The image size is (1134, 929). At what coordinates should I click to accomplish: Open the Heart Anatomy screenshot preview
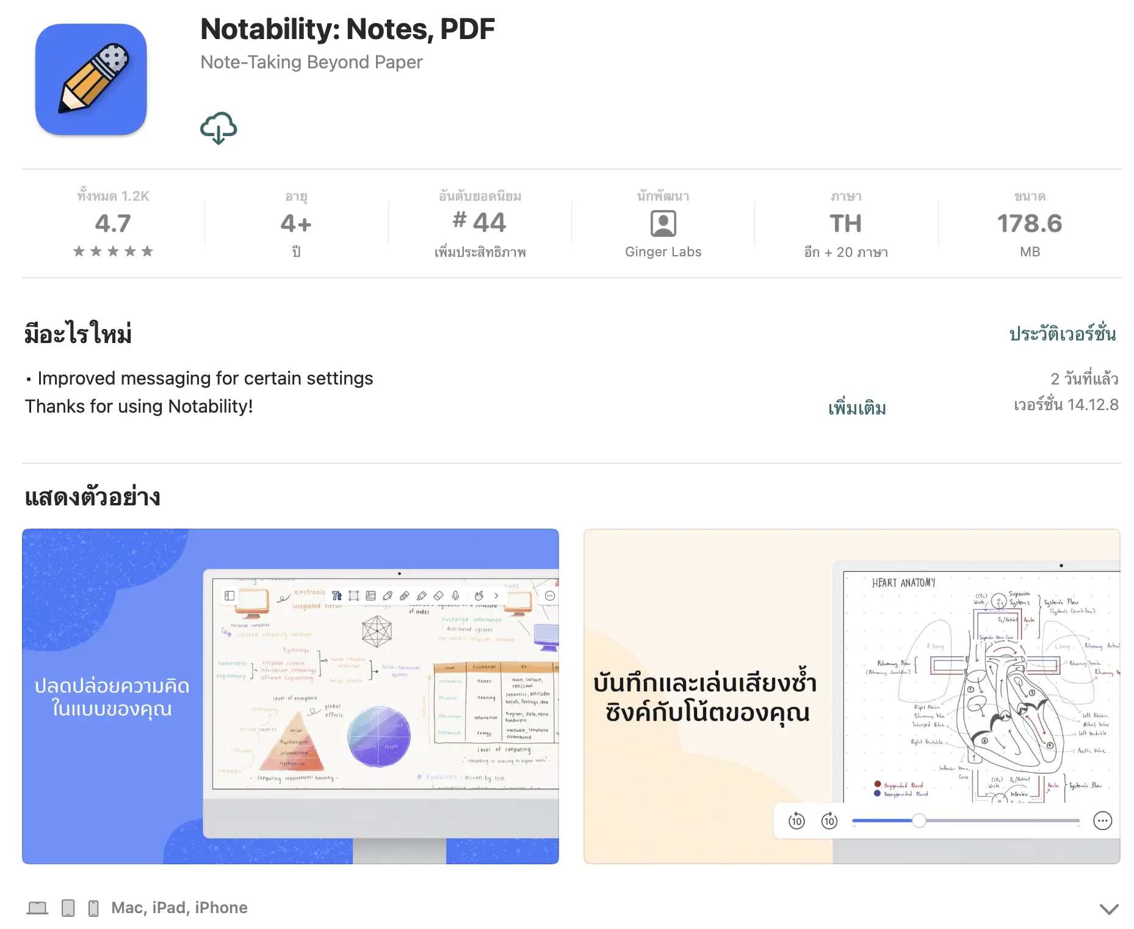(851, 696)
